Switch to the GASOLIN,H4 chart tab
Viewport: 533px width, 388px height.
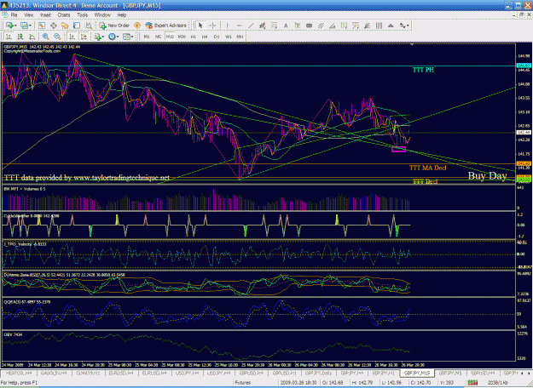point(53,373)
